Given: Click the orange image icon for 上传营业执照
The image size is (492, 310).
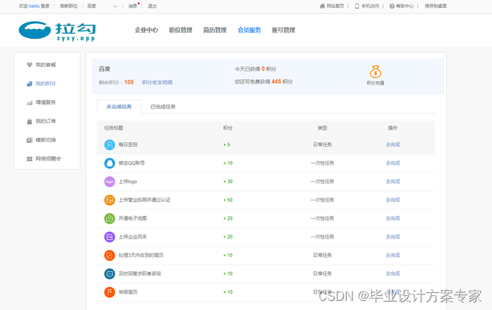Looking at the screenshot, I should tap(109, 200).
